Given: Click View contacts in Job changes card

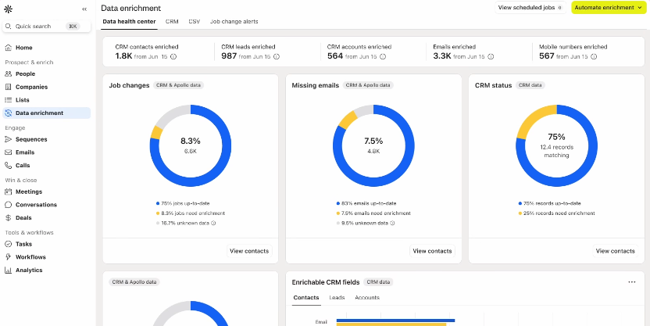Looking at the screenshot, I should 249,251.
